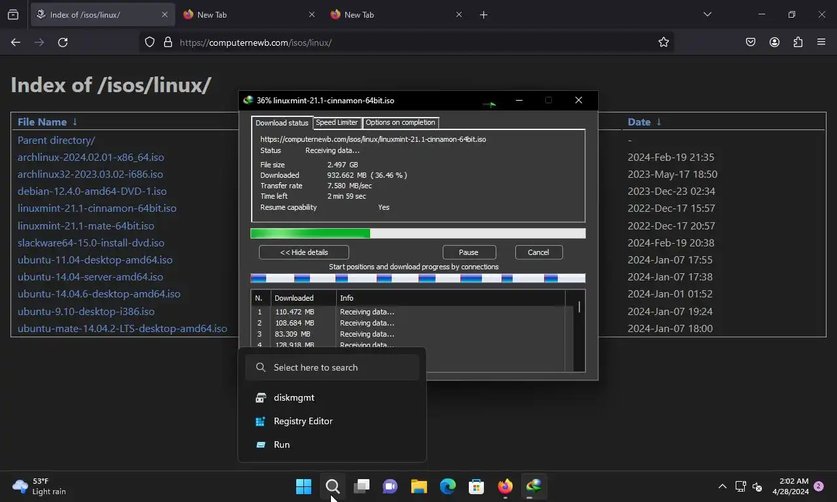The height and width of the screenshot is (502, 837).
Task: Open the Firefox hamburger application menu
Action: (x=821, y=42)
